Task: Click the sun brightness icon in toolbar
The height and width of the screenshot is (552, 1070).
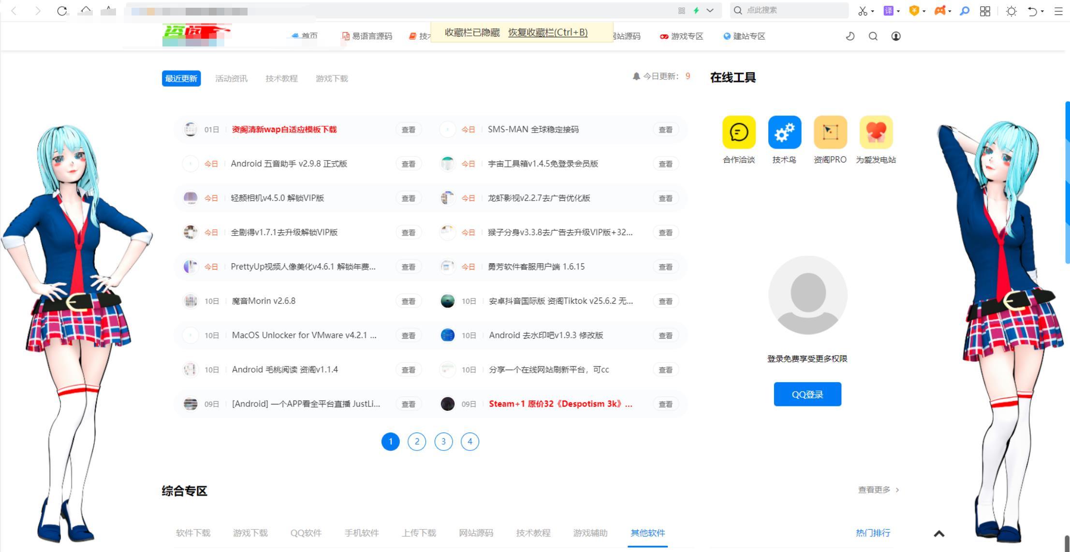Action: 1011,11
